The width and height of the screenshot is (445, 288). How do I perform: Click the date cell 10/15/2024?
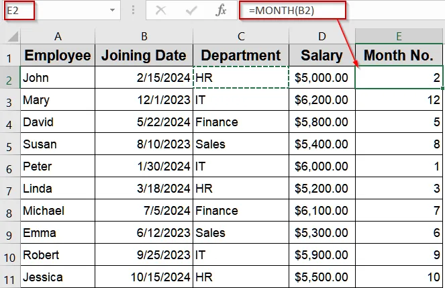point(144,277)
